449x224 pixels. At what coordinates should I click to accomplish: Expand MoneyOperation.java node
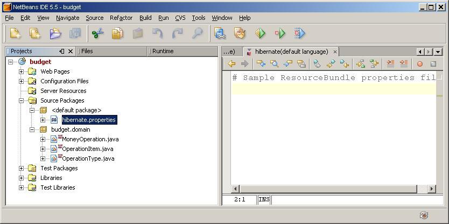[x=43, y=140]
